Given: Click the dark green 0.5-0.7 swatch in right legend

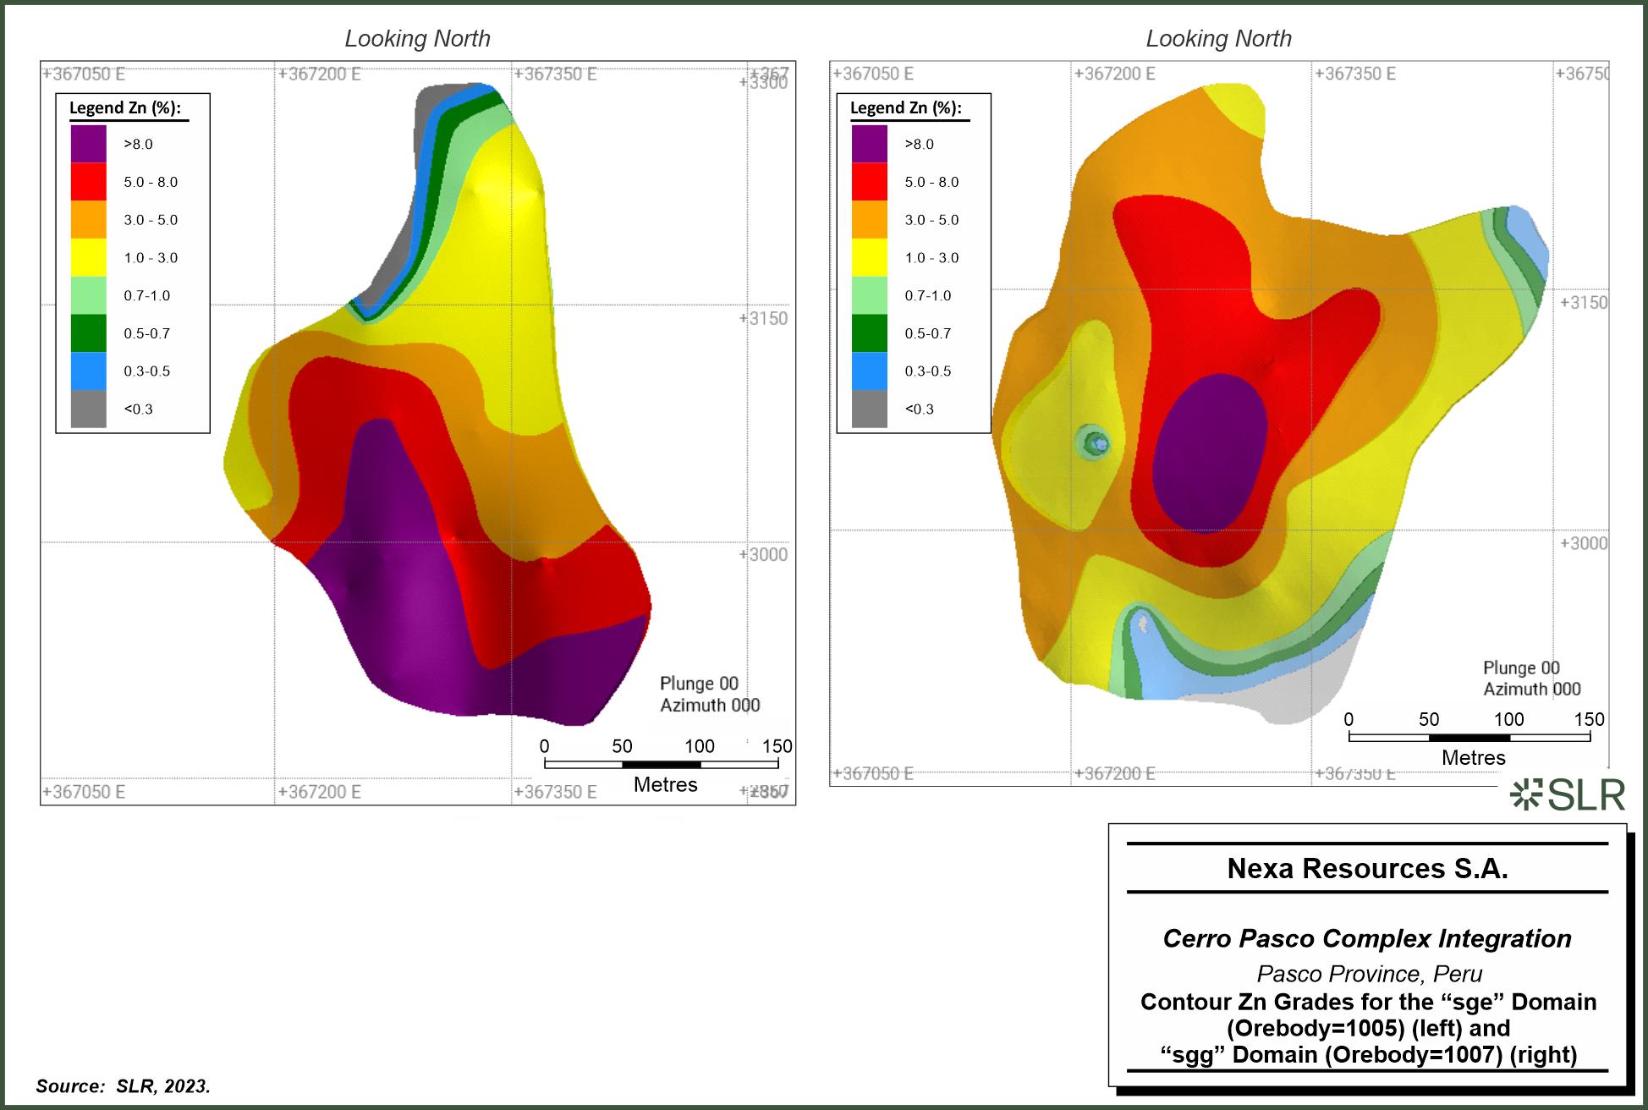Looking at the screenshot, I should click(x=869, y=333).
